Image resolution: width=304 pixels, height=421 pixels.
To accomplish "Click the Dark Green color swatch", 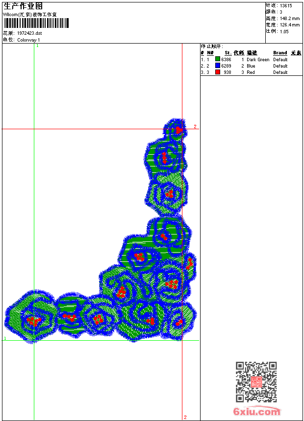I will (x=218, y=59).
